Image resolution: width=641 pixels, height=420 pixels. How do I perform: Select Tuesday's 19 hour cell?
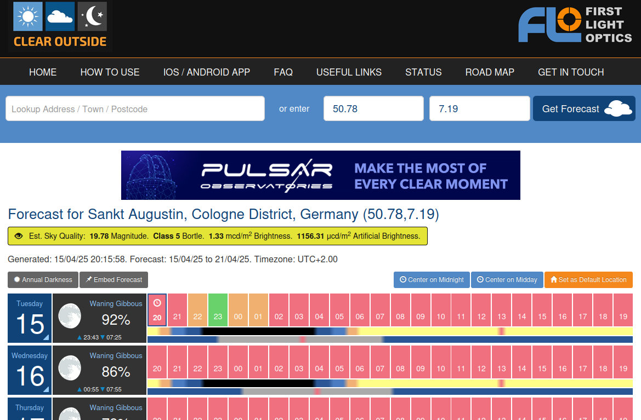click(x=623, y=310)
